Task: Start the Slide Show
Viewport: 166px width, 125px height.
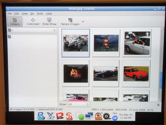Action: [x=49, y=22]
